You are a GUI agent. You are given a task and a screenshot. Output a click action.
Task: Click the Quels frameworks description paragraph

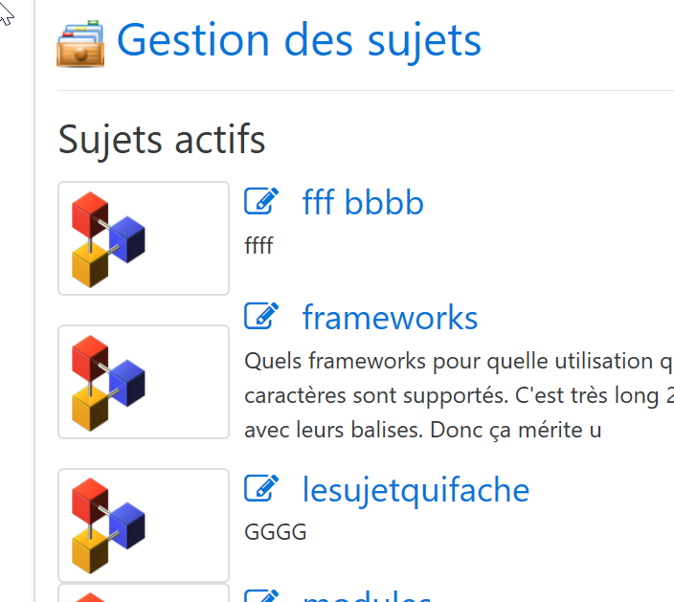tap(459, 395)
